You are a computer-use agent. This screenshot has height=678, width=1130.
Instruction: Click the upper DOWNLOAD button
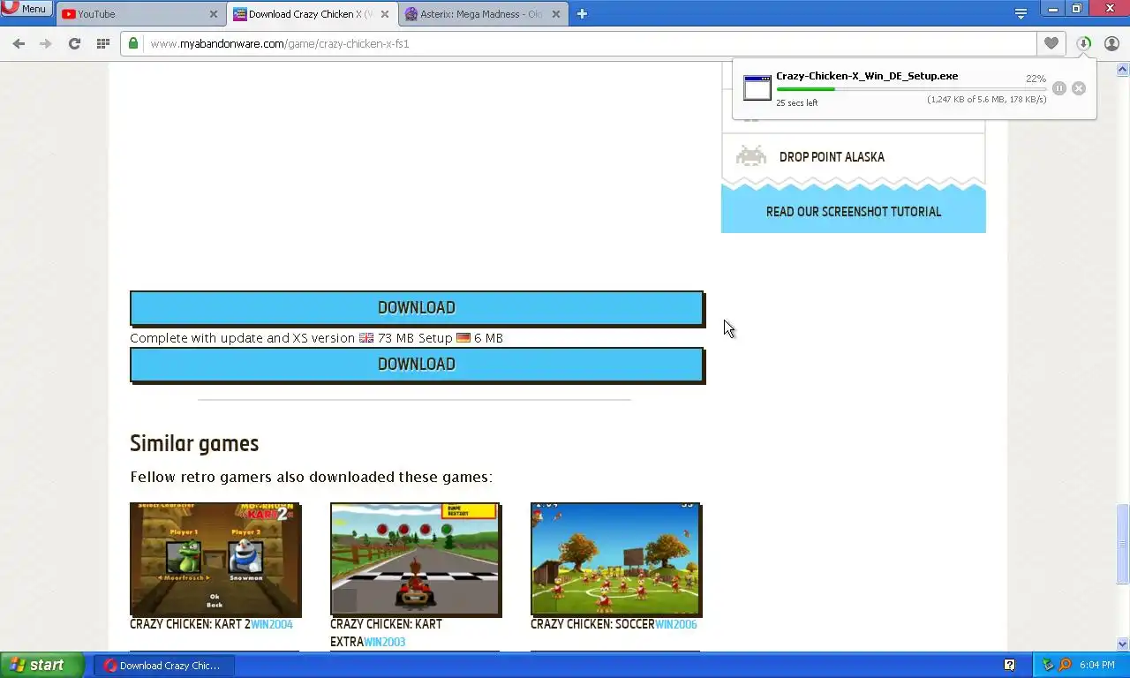[x=417, y=308]
